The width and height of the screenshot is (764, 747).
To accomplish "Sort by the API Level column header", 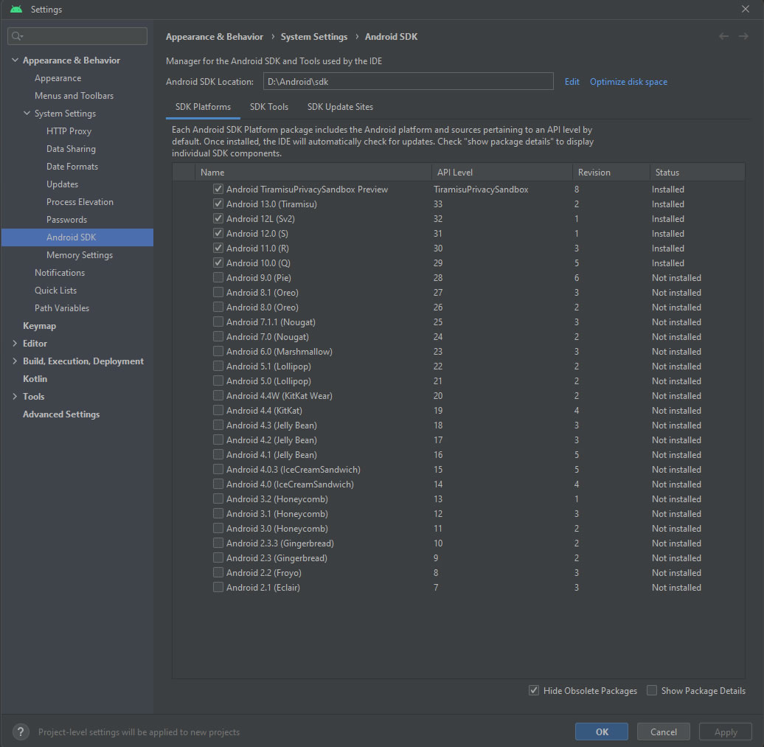I will coord(502,172).
